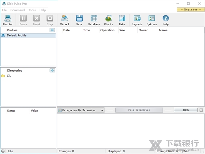Sort results by the Size column header

[x=122, y=30]
